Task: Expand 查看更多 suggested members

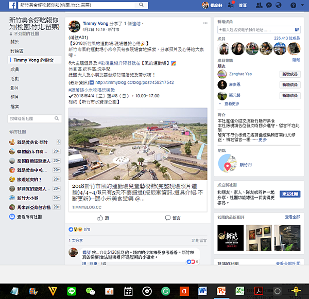Action: [232, 103]
